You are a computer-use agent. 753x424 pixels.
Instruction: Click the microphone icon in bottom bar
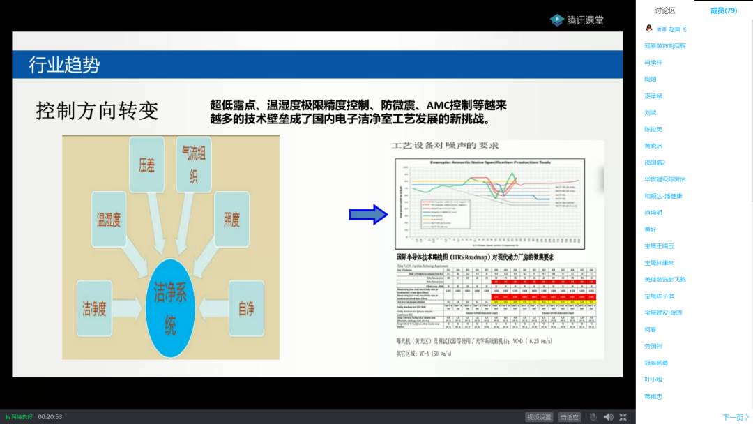(x=593, y=417)
